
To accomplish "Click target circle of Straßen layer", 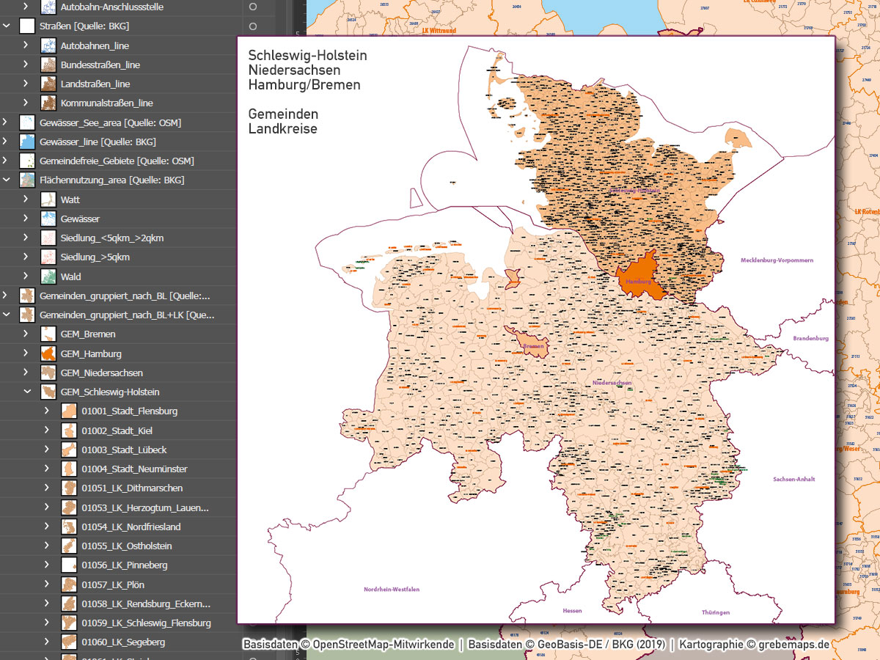I will [x=253, y=26].
